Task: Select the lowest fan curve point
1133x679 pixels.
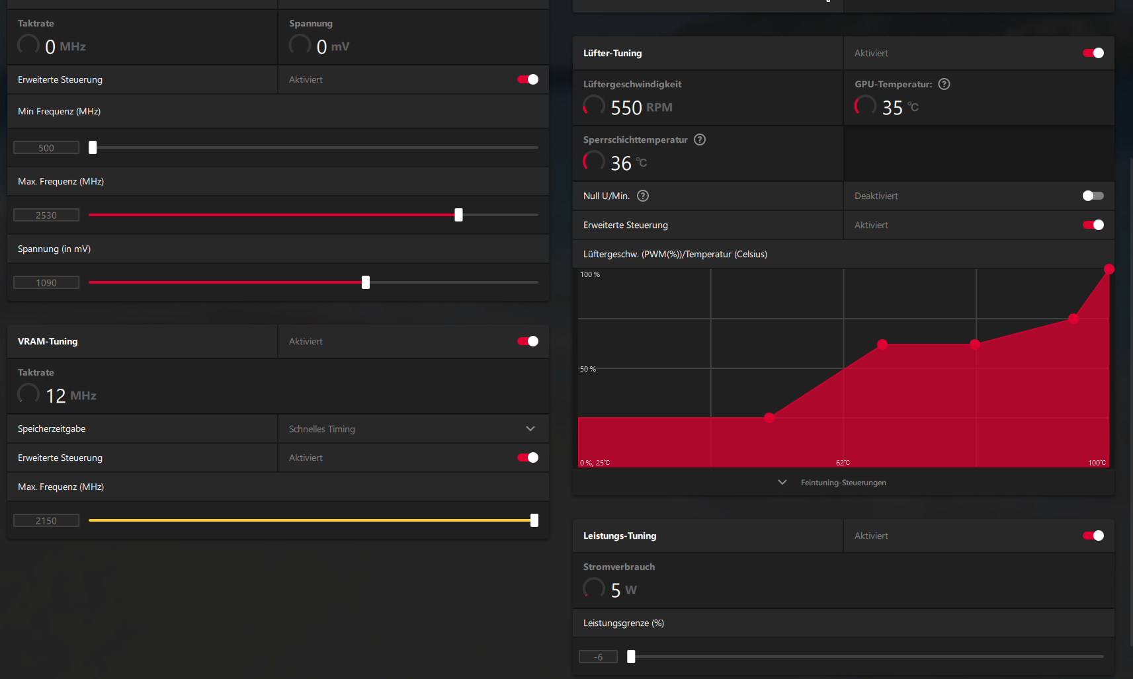Action: (x=769, y=418)
